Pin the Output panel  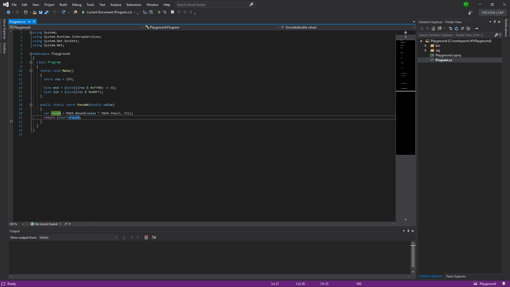pyautogui.click(x=408, y=231)
